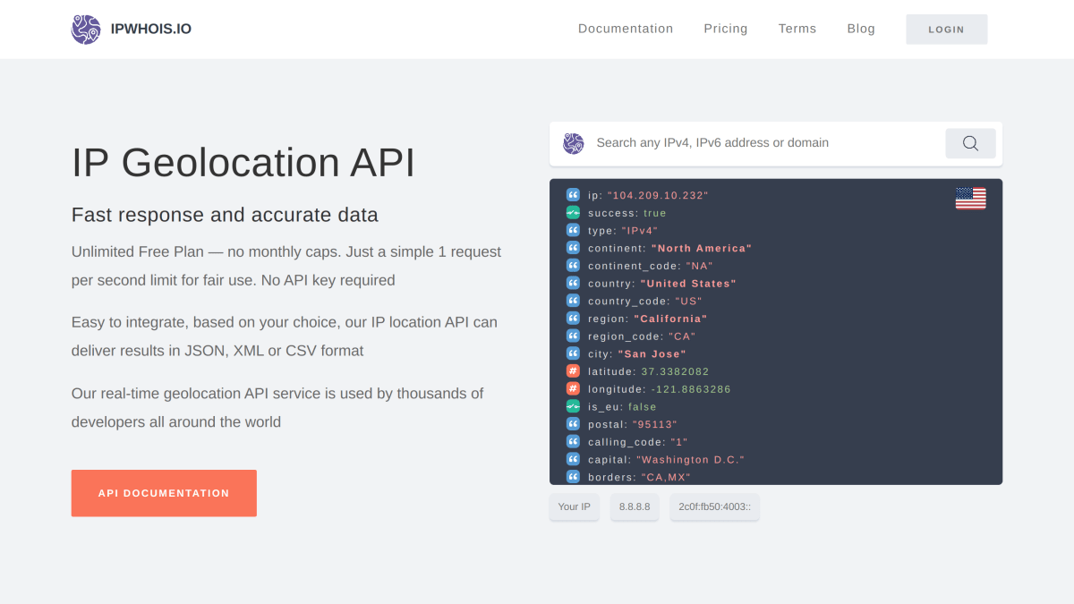Click the number icon beside longitude
1074x604 pixels.
tap(573, 389)
